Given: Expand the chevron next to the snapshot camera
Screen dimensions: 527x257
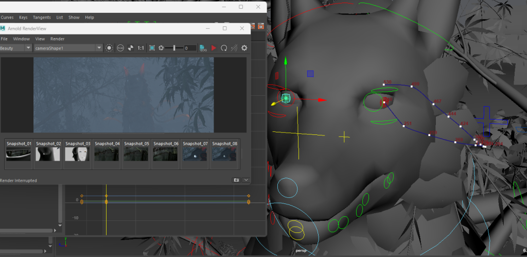Looking at the screenshot, I should 246,180.
